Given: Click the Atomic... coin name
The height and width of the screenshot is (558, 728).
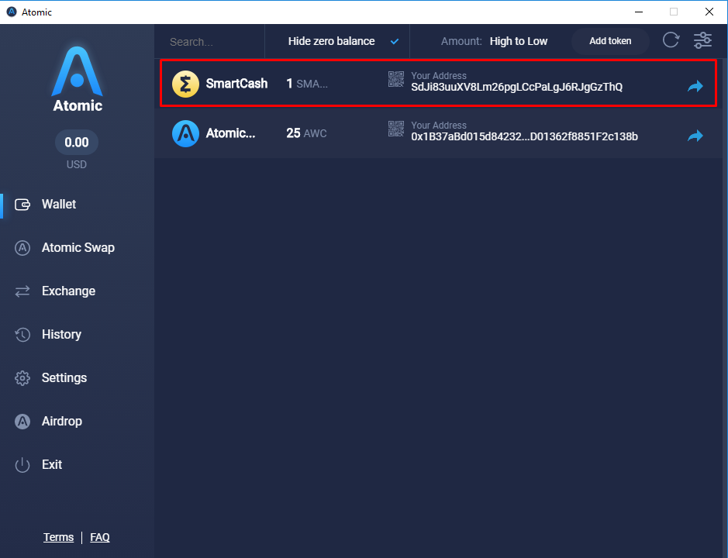Looking at the screenshot, I should (230, 133).
